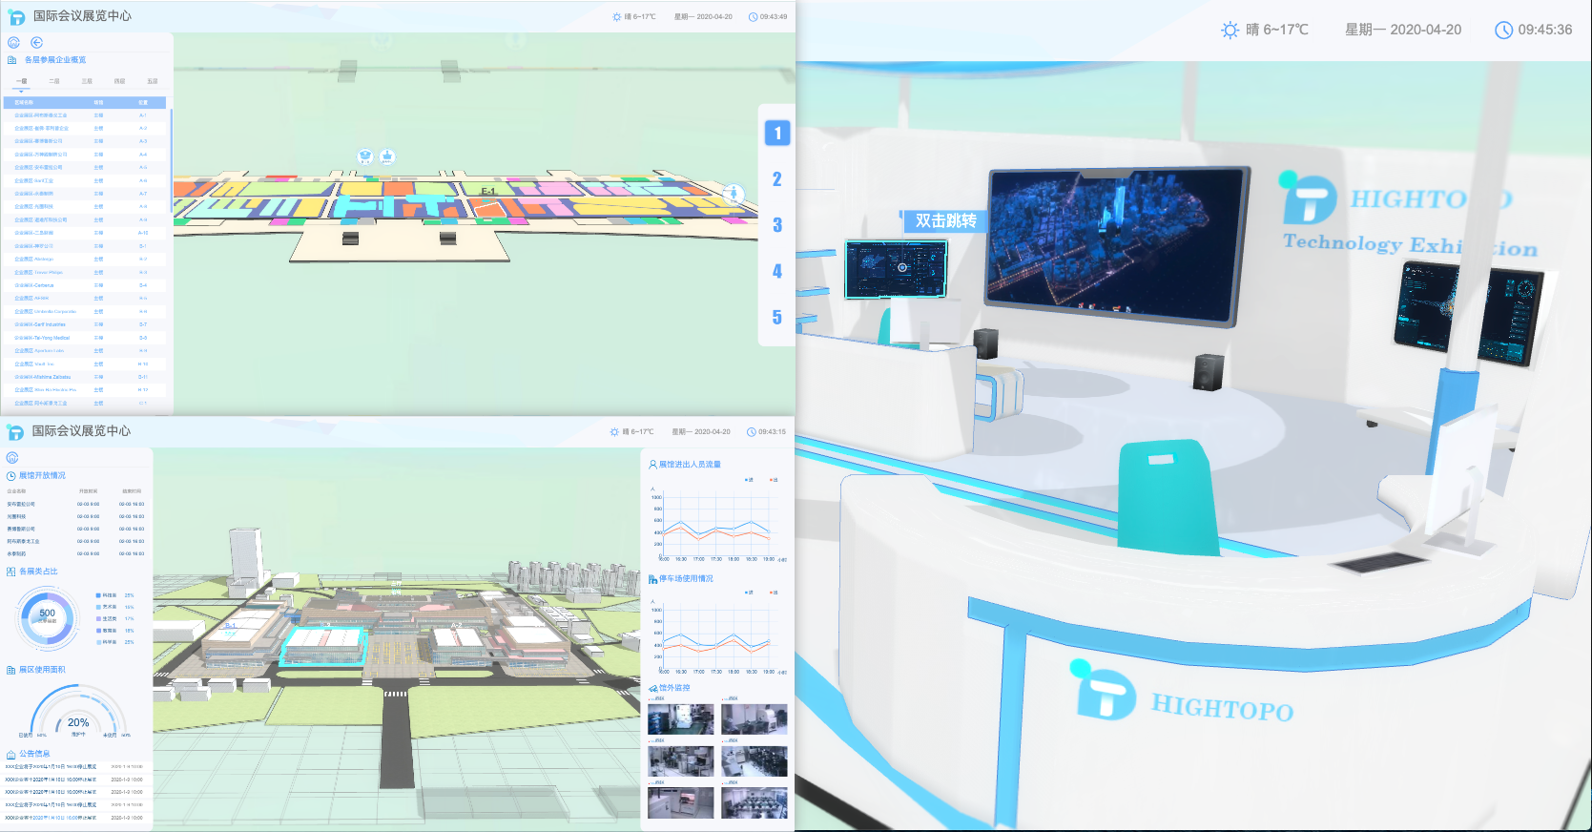Click the round marker icon at the floor plan's right edge
Viewport: 1592px width, 832px height.
pos(733,194)
